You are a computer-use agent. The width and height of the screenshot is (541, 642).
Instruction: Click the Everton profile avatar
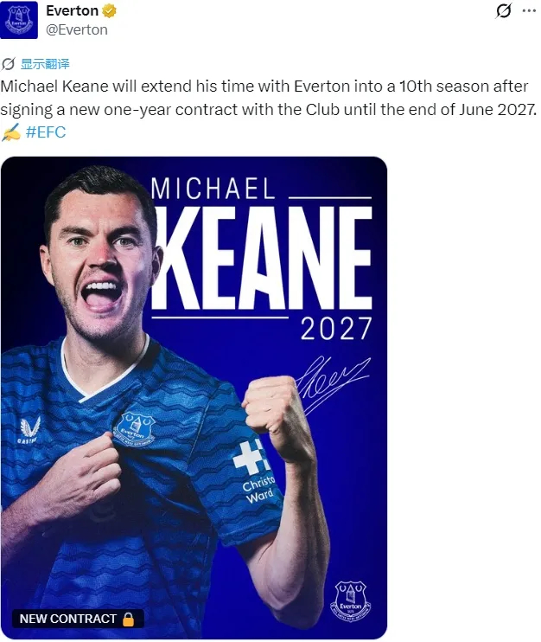[x=19, y=20]
